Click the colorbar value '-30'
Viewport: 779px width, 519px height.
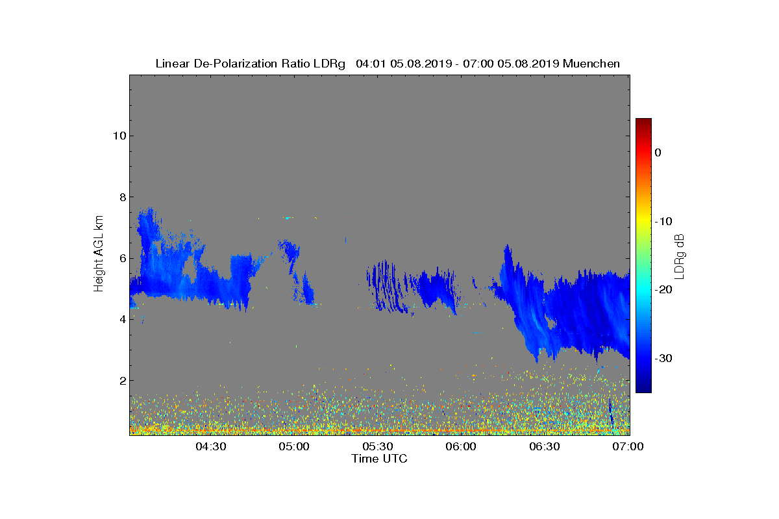click(663, 358)
